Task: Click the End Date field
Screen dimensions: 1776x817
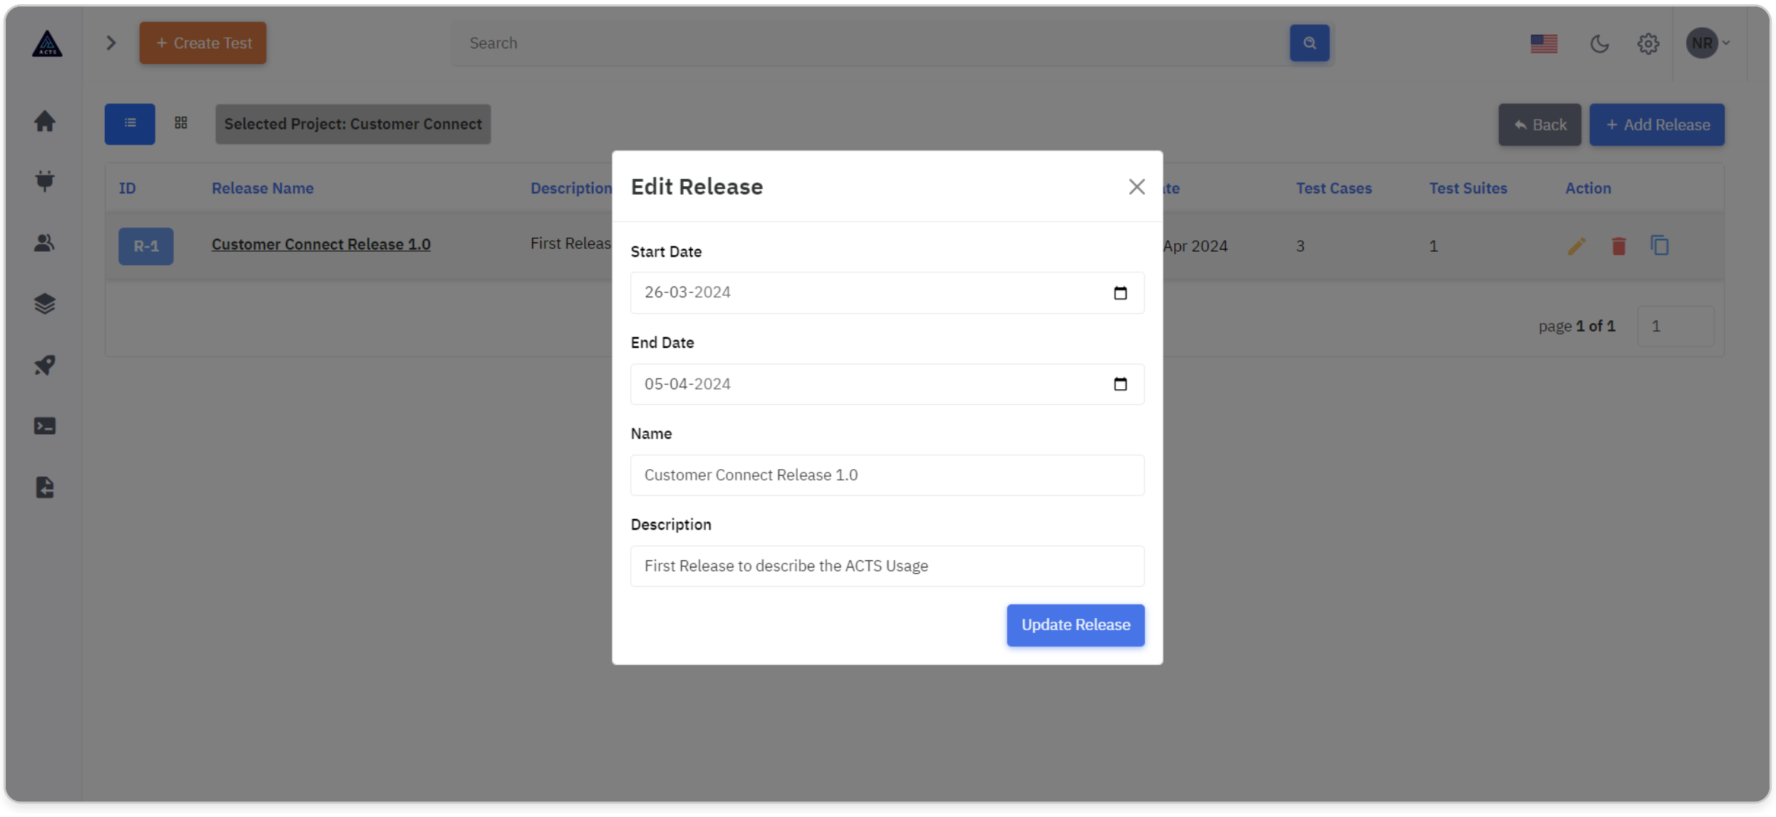Action: point(887,384)
